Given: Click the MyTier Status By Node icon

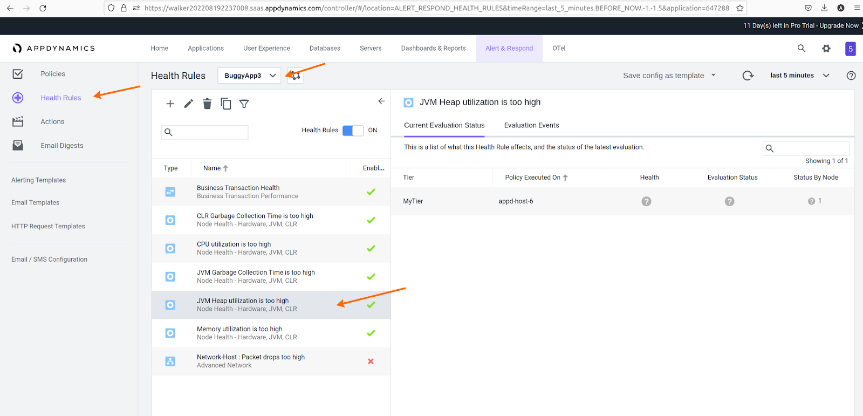Looking at the screenshot, I should click(x=811, y=201).
